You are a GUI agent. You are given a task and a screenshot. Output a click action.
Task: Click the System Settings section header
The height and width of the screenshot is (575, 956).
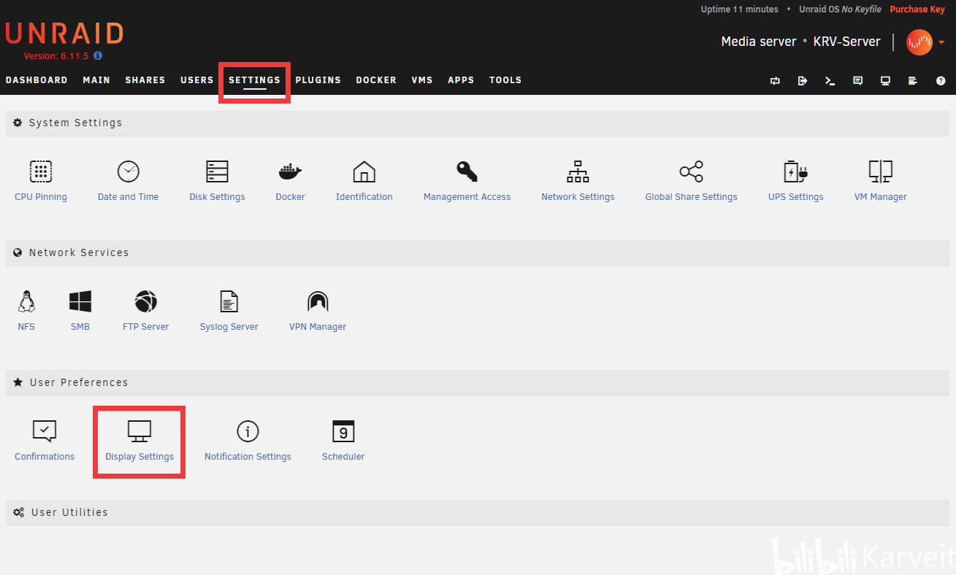click(x=478, y=123)
